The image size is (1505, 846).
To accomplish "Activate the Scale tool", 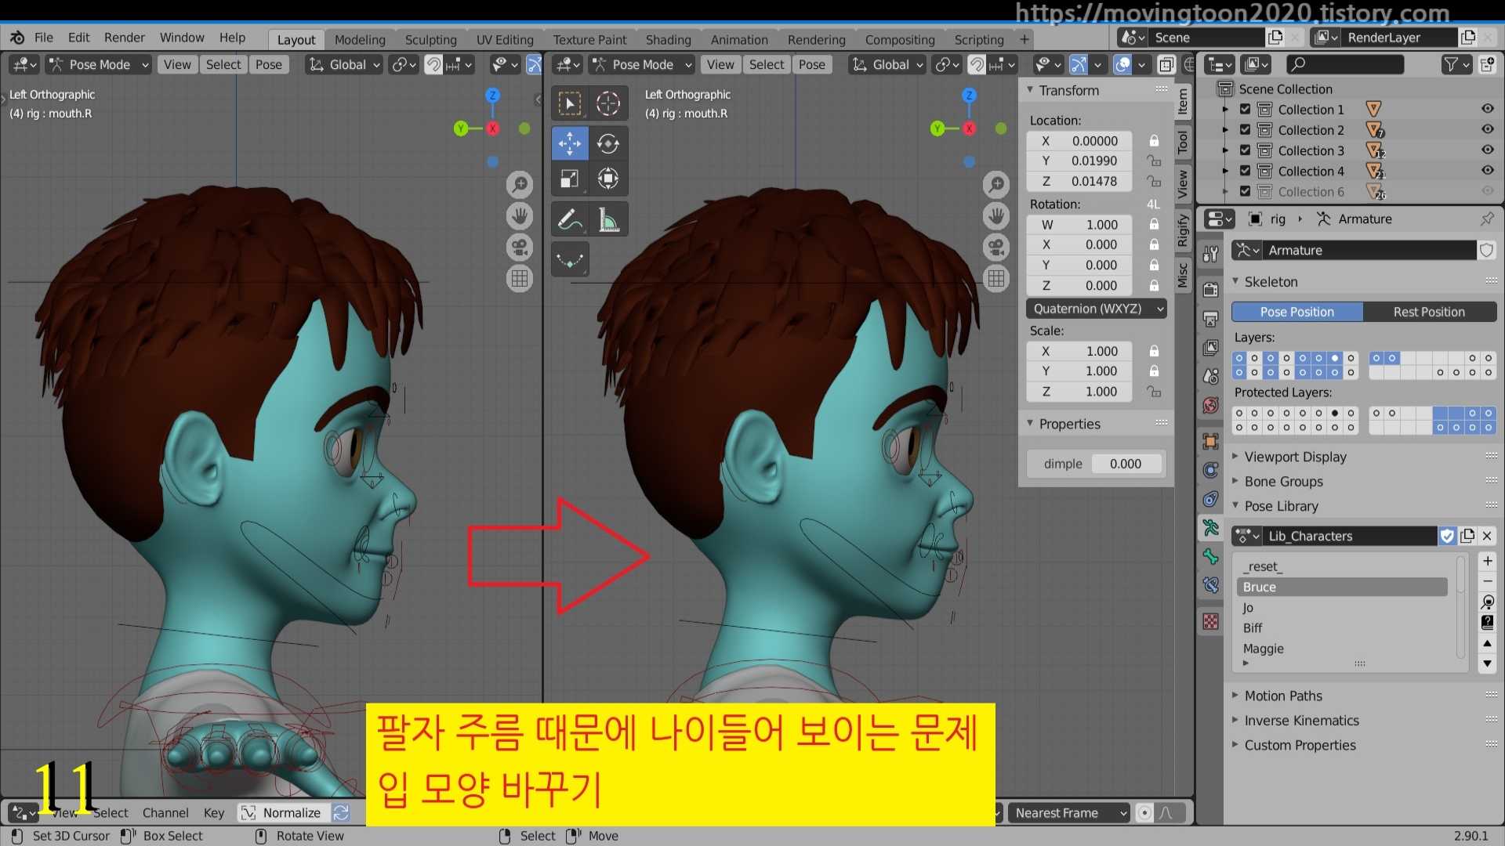I will tap(570, 179).
